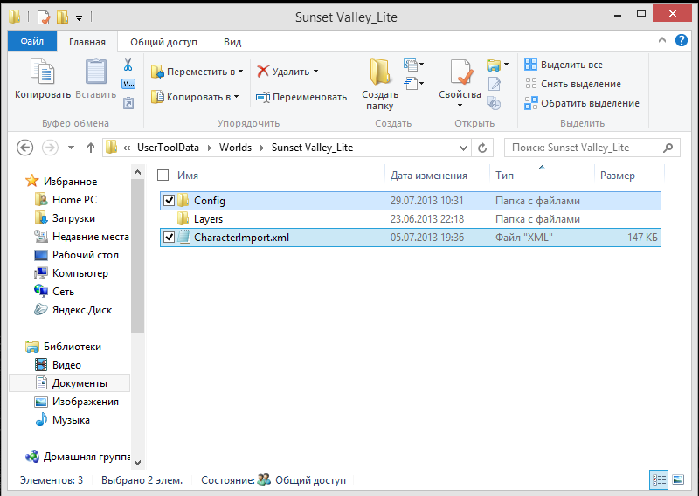Open the Удалить dropdown arrow
Image resolution: width=699 pixels, height=496 pixels.
(x=315, y=72)
